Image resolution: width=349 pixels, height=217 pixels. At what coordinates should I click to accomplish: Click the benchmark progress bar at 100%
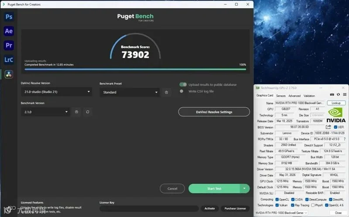135,69
